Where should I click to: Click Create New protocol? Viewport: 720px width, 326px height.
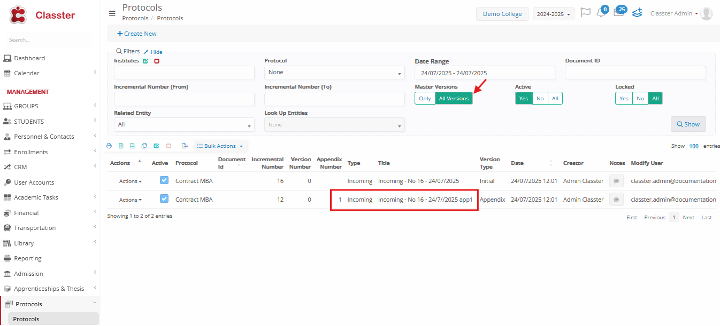coord(137,34)
